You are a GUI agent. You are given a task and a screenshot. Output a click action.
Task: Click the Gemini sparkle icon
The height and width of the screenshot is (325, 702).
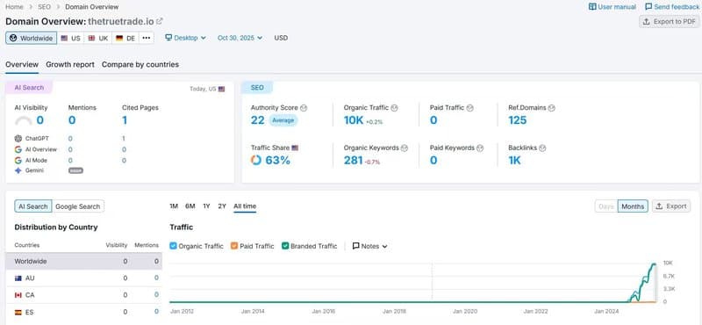[18, 170]
